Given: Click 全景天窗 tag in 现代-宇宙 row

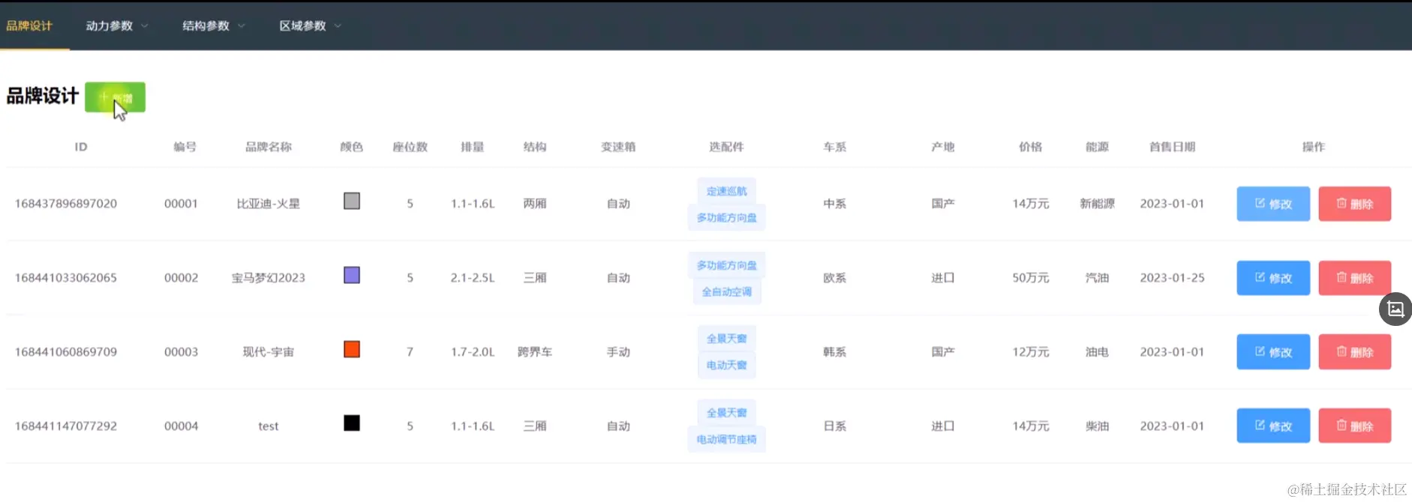Looking at the screenshot, I should click(727, 339).
